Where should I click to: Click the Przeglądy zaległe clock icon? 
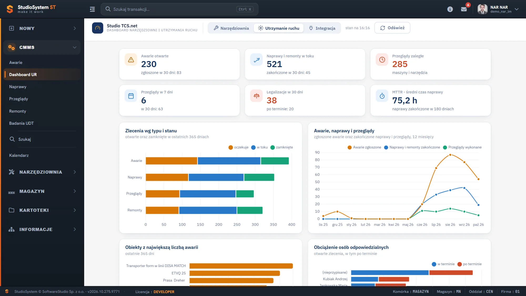tap(382, 60)
